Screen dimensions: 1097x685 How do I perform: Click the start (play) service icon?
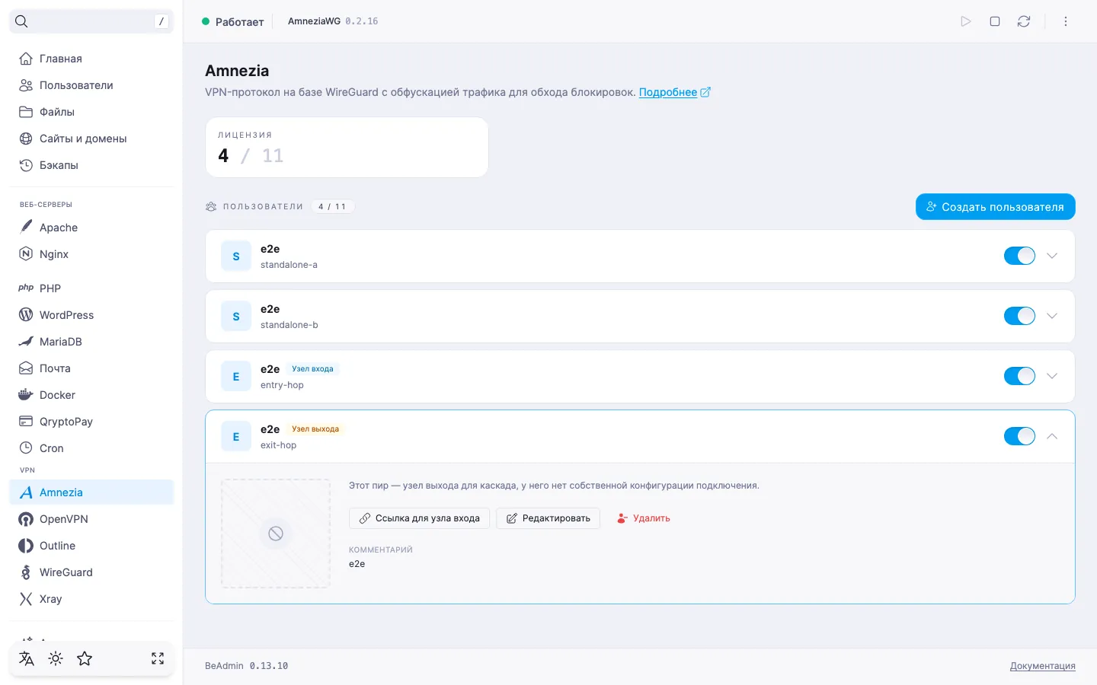pos(966,21)
